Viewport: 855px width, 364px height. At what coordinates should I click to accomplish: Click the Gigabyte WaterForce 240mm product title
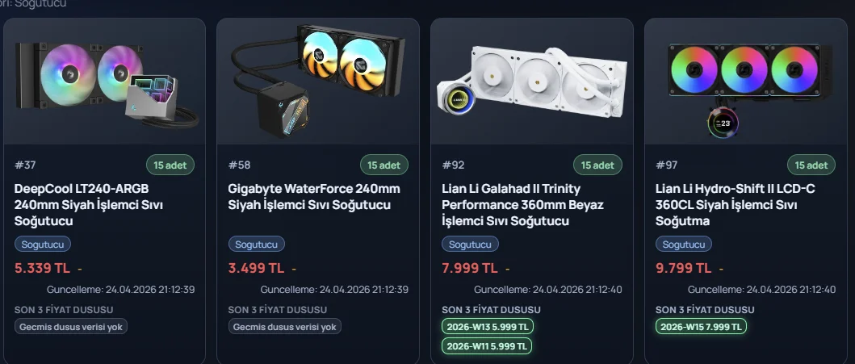(314, 197)
